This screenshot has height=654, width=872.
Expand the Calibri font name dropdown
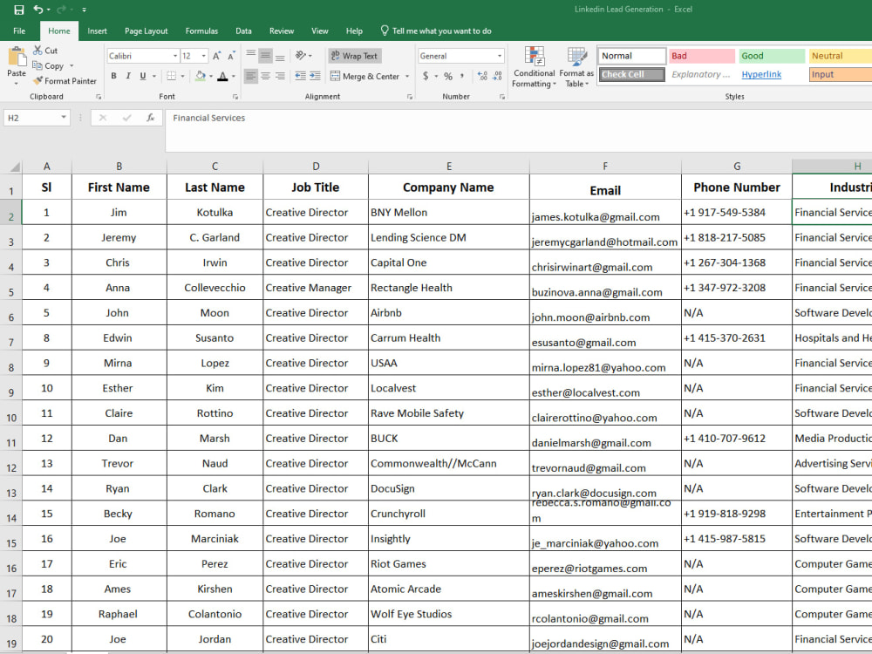(x=175, y=56)
